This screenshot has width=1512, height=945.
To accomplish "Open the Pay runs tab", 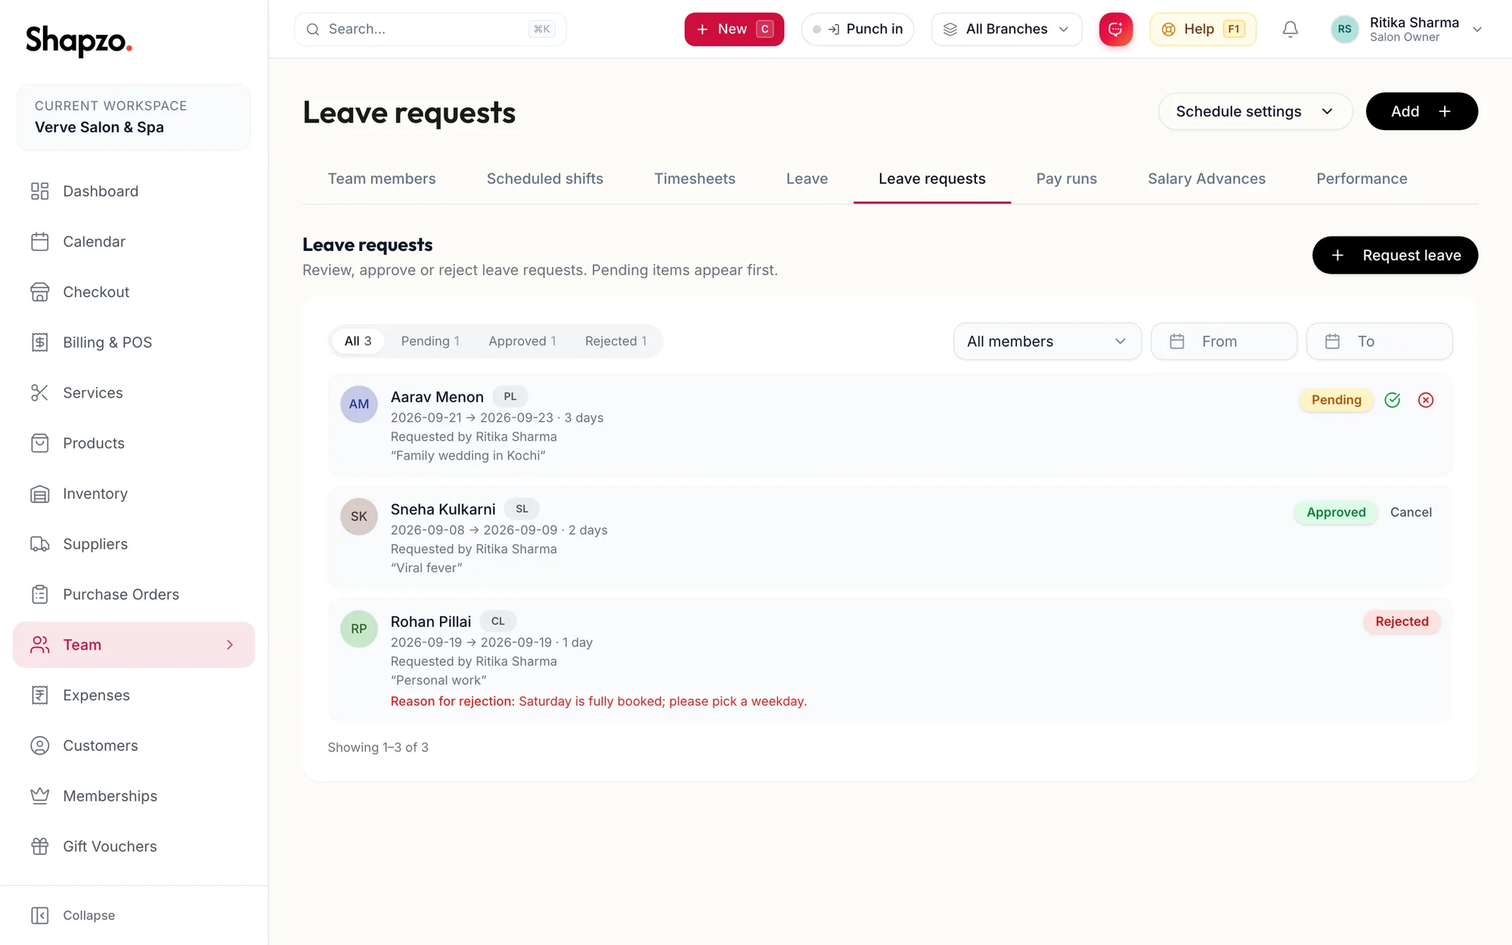I will (1067, 178).
